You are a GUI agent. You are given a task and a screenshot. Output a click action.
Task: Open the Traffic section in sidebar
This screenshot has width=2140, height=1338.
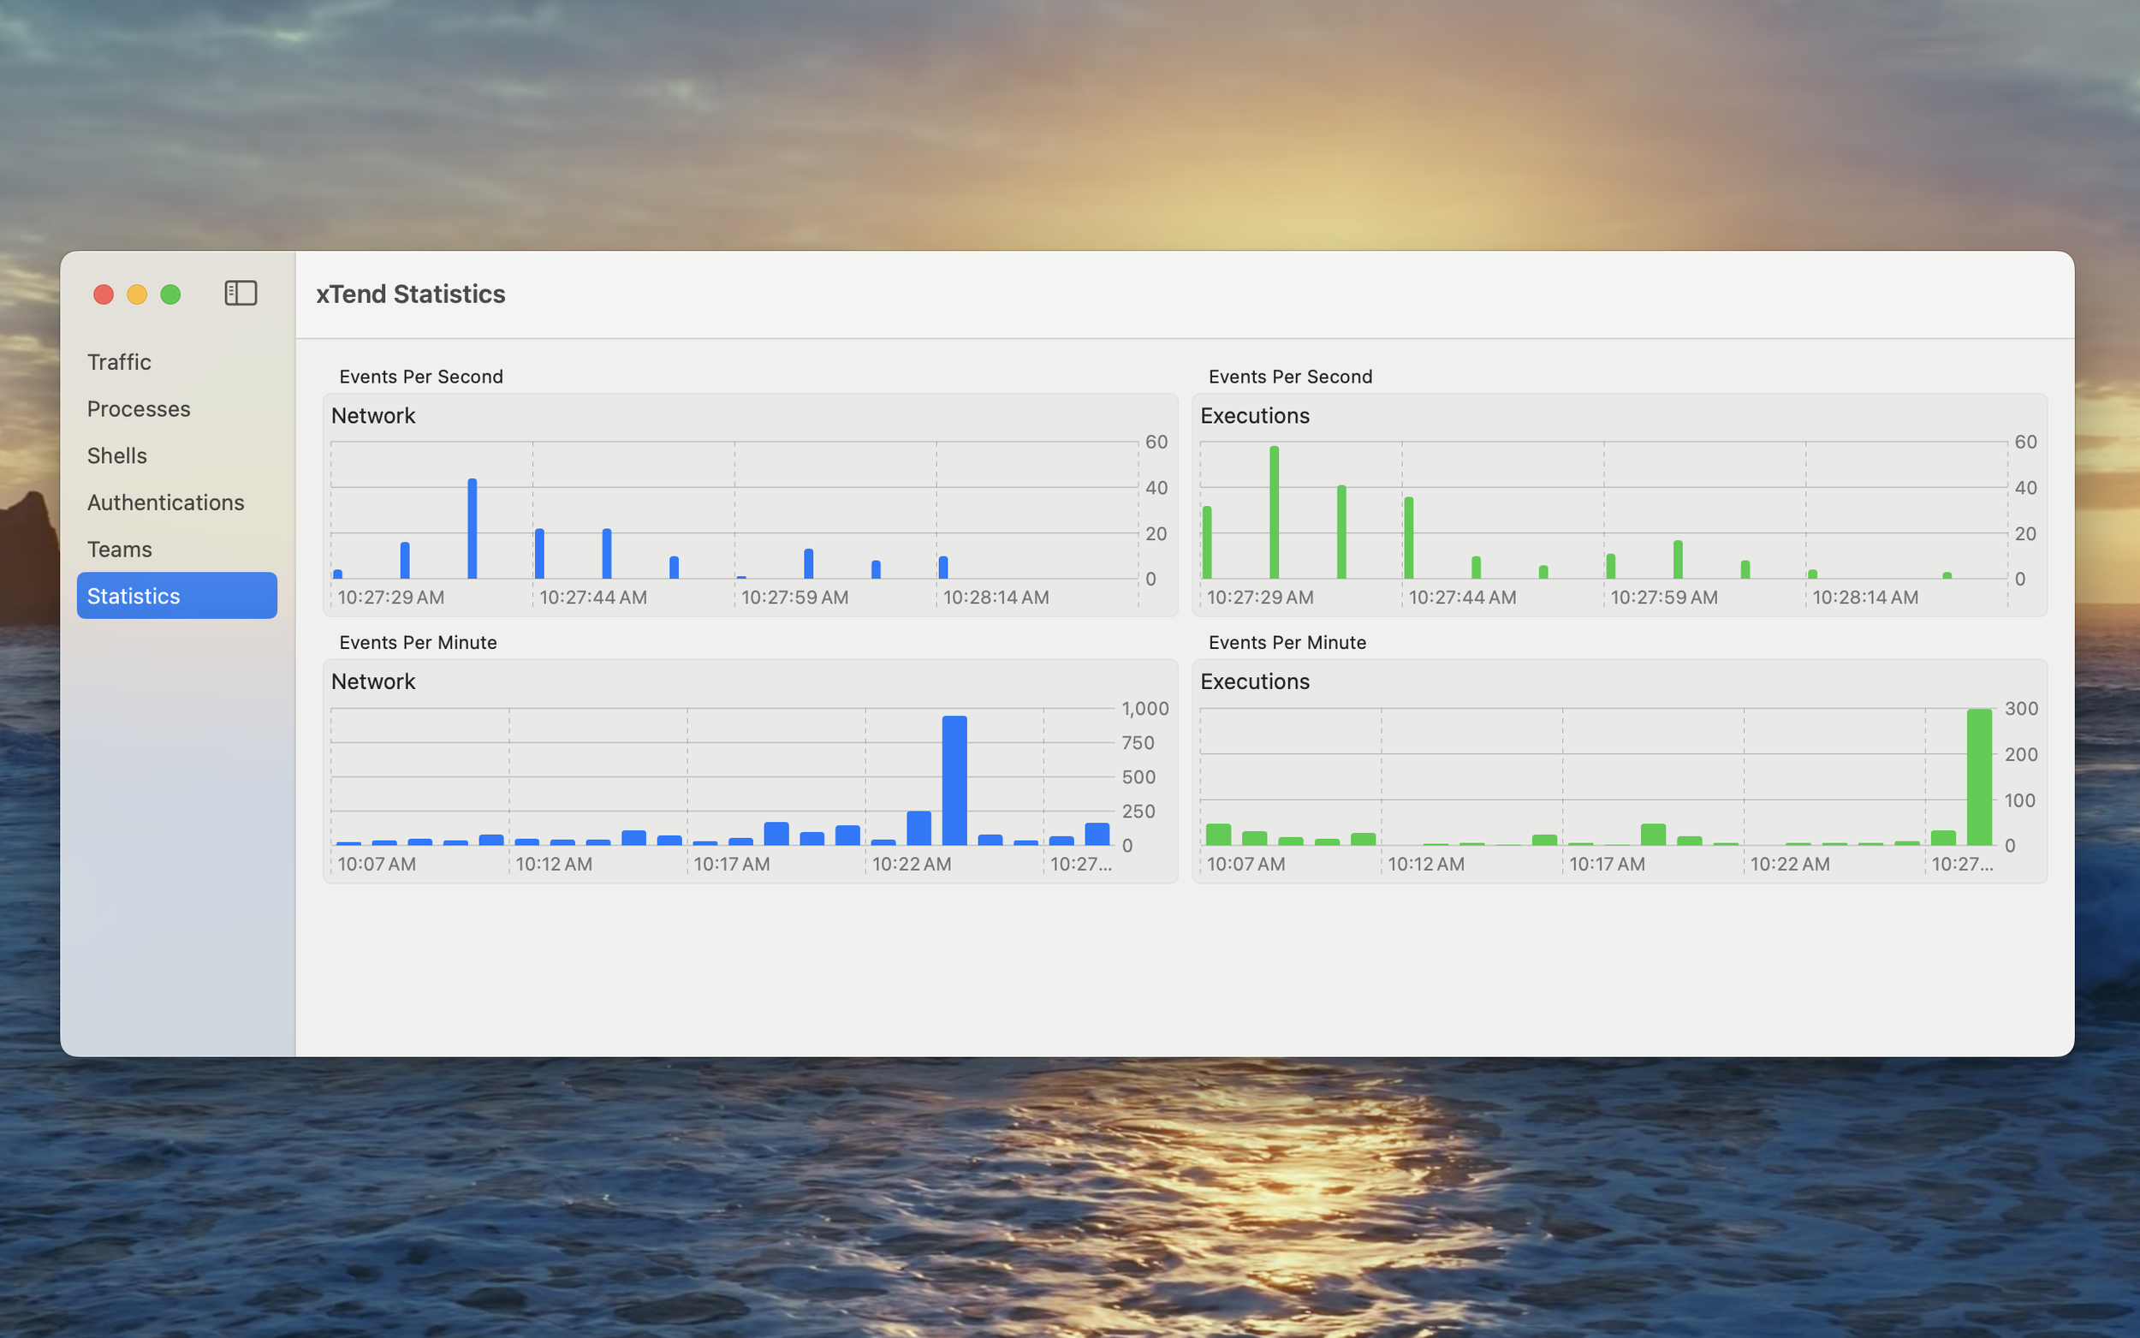tap(120, 362)
